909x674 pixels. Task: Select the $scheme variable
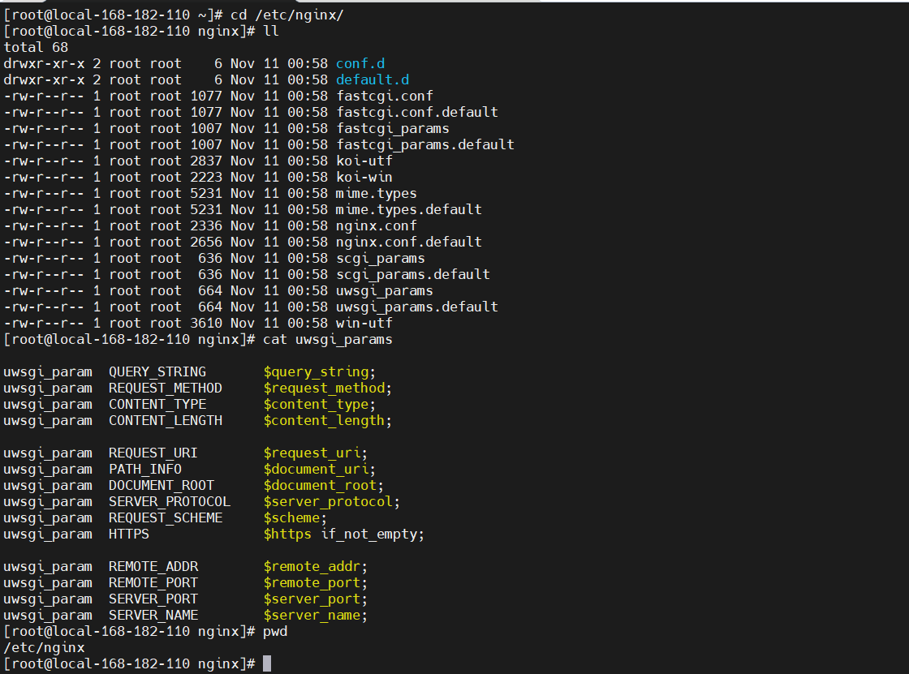(291, 518)
